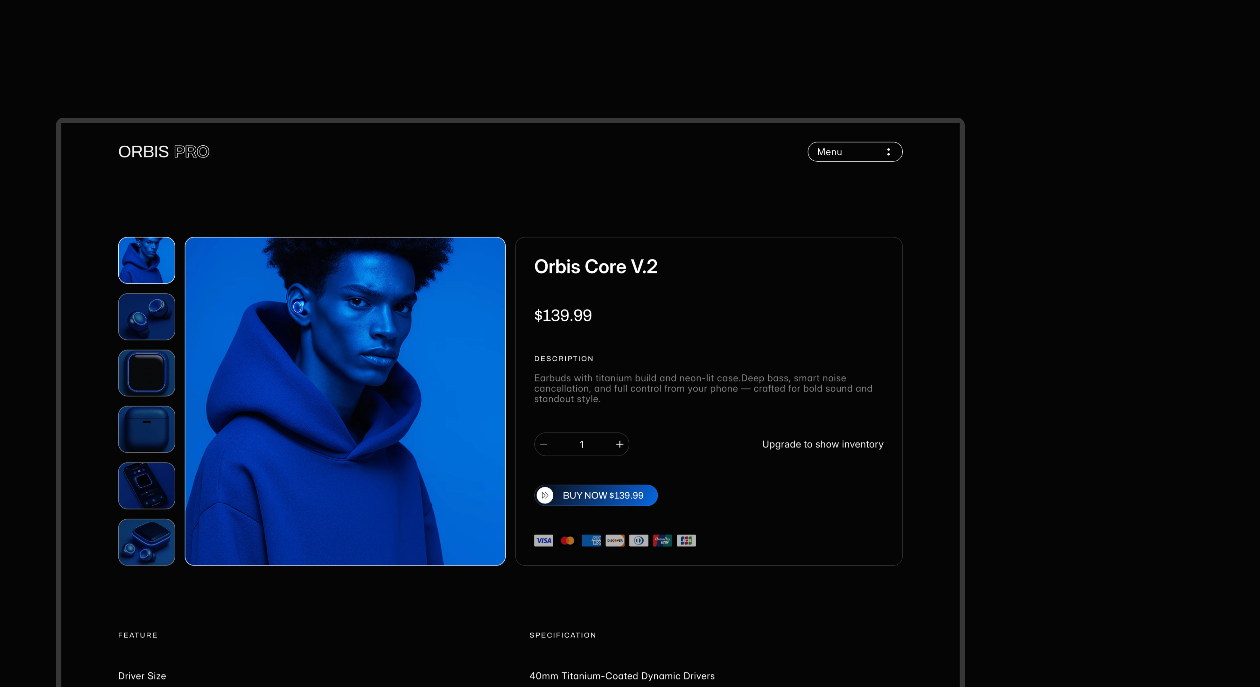Click the Discover payment icon

[615, 540]
